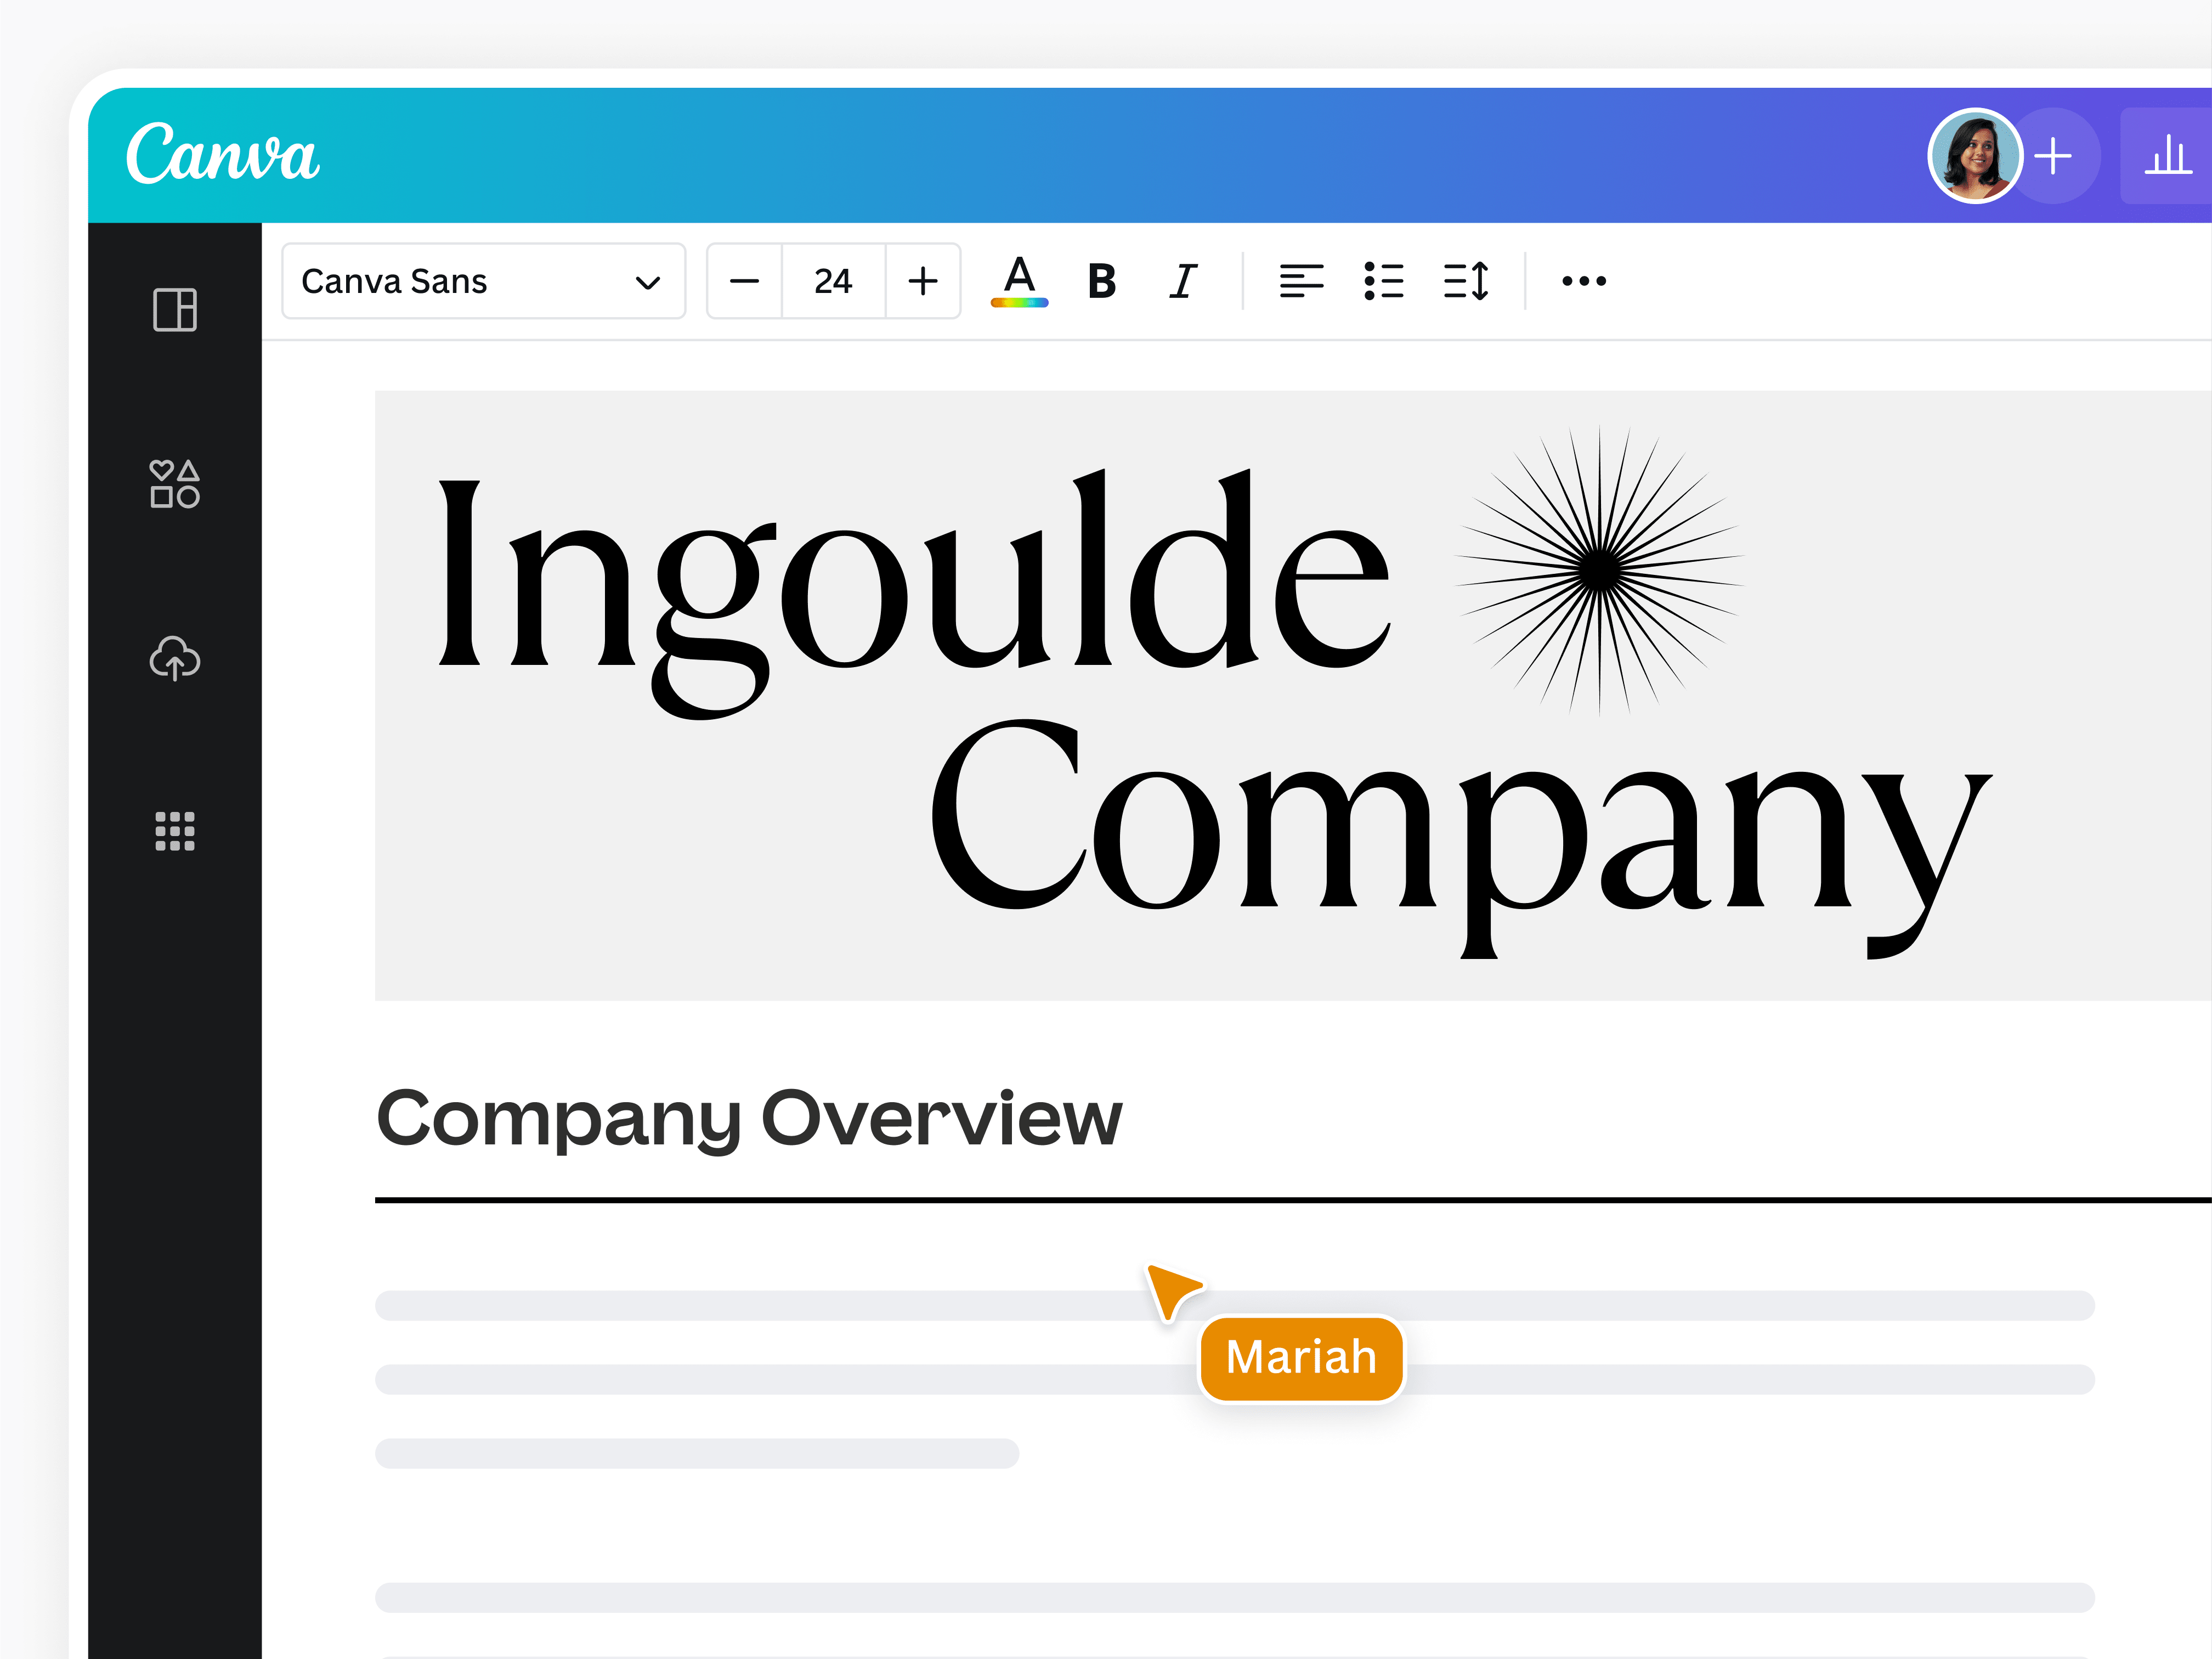Open more text formatting options
Viewport: 2212px width, 1659px height.
click(x=1583, y=281)
